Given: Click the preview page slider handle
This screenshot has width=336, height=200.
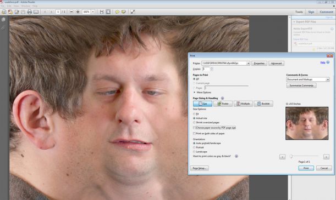Looking at the screenshot, I should 291,157.
